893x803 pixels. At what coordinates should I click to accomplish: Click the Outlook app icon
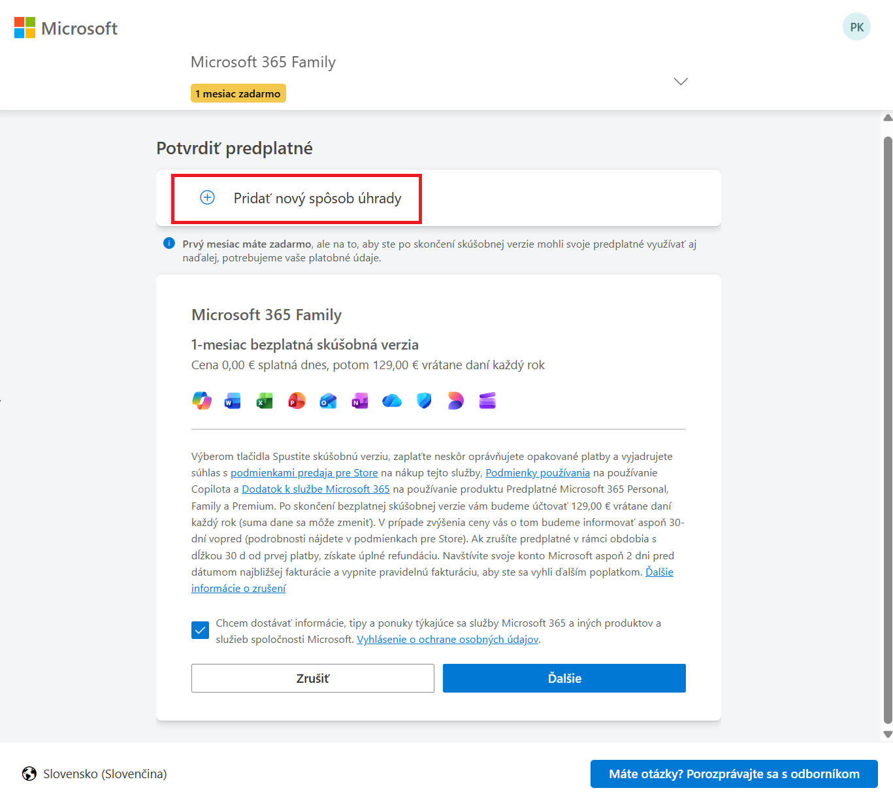coord(328,401)
